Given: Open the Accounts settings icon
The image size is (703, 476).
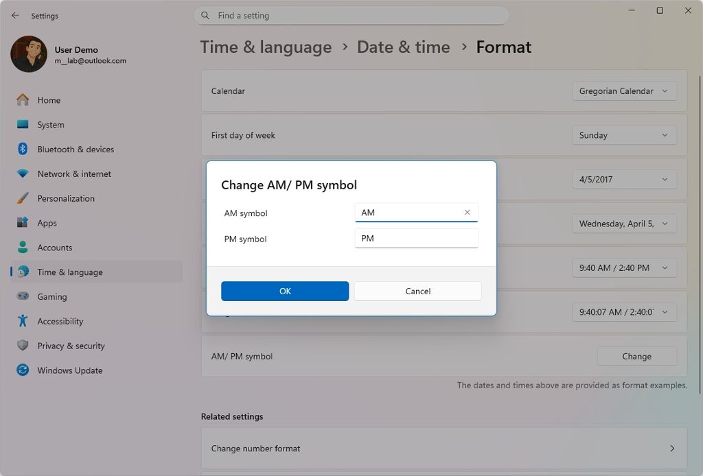Looking at the screenshot, I should point(23,247).
